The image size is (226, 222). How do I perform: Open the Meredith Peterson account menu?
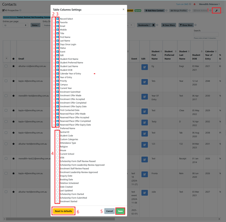(x=209, y=4)
